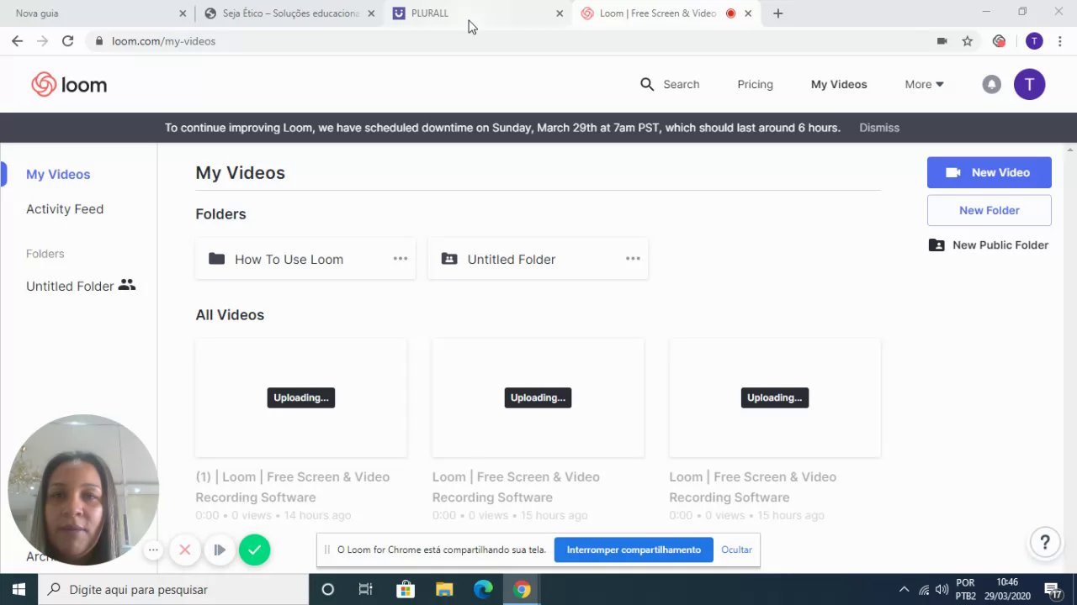Show hidden tray icons

point(904,589)
